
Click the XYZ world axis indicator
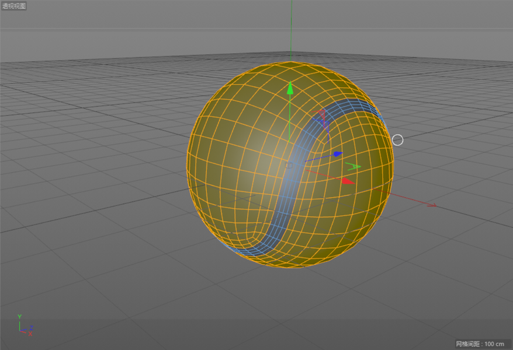(25, 325)
